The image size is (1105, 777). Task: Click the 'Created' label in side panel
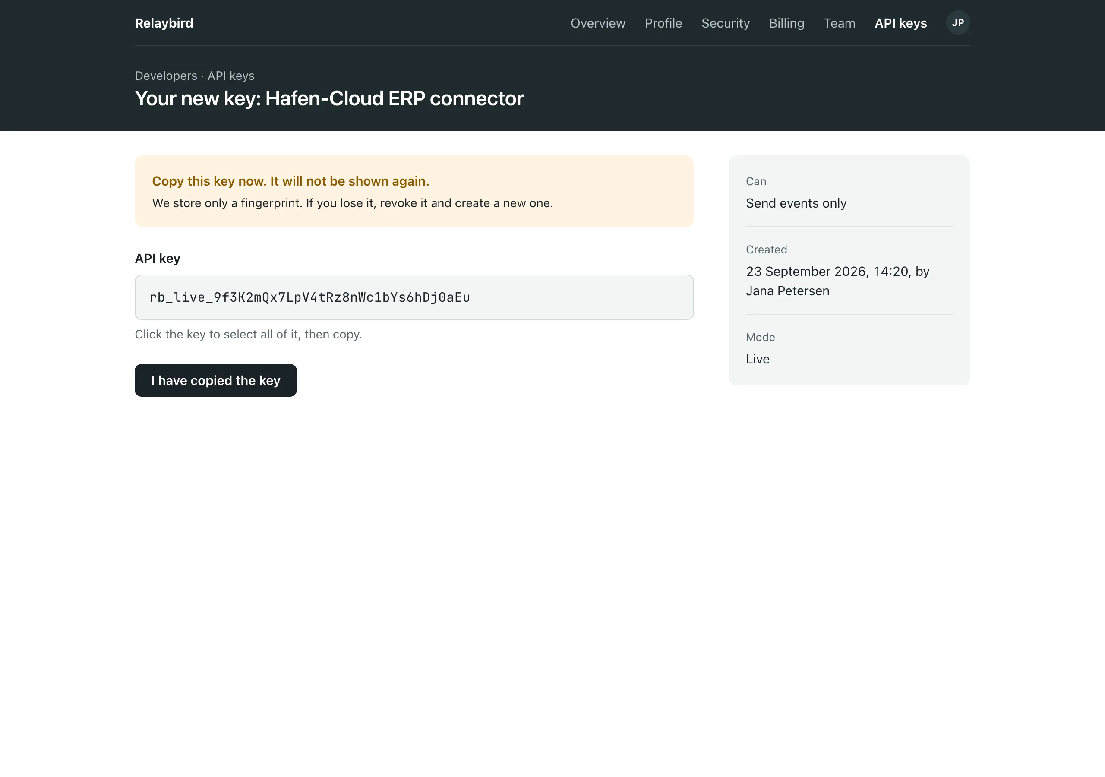tap(766, 250)
